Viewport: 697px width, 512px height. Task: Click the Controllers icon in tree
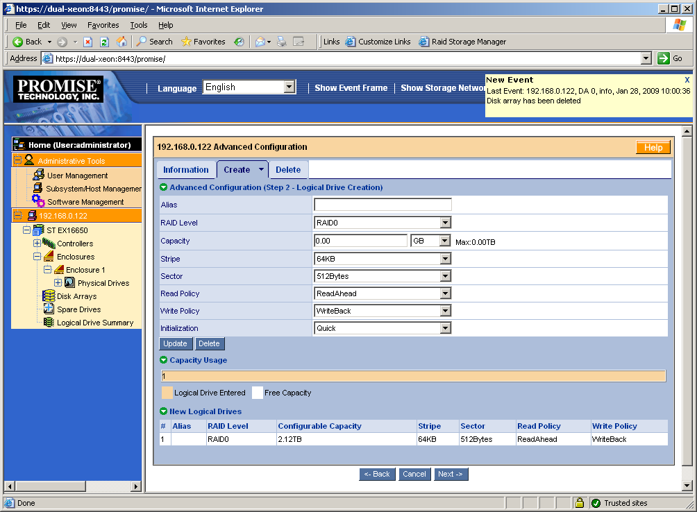coord(49,243)
